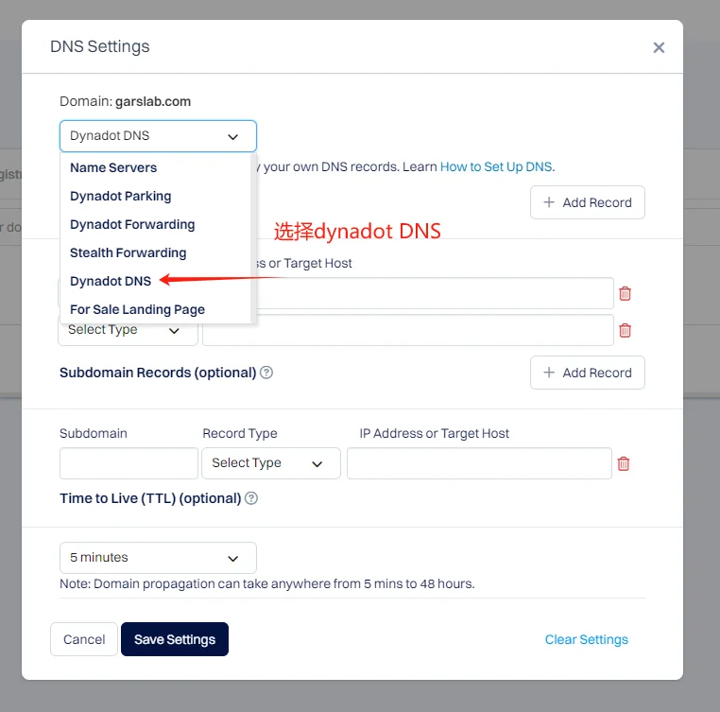Choose Dynadot Parking option
This screenshot has width=720, height=712.
pyautogui.click(x=120, y=197)
